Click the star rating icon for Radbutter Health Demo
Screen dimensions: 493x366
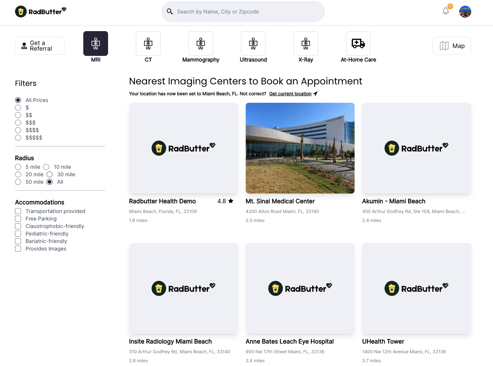coord(231,201)
